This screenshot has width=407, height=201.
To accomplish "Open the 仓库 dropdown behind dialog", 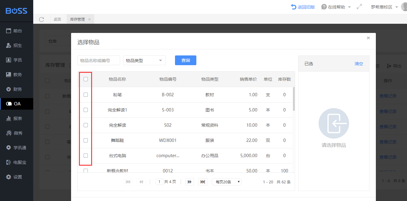I will (58, 41).
